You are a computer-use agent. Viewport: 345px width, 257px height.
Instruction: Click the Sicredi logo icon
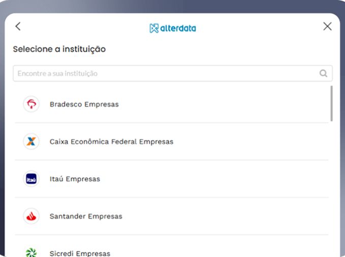pos(32,252)
